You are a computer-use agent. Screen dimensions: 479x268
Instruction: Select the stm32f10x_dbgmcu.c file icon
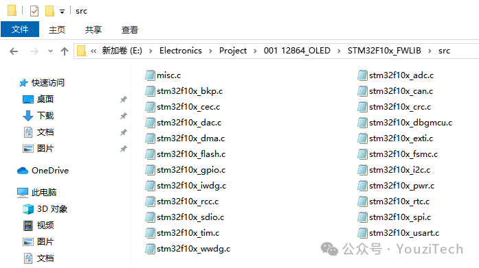(362, 123)
